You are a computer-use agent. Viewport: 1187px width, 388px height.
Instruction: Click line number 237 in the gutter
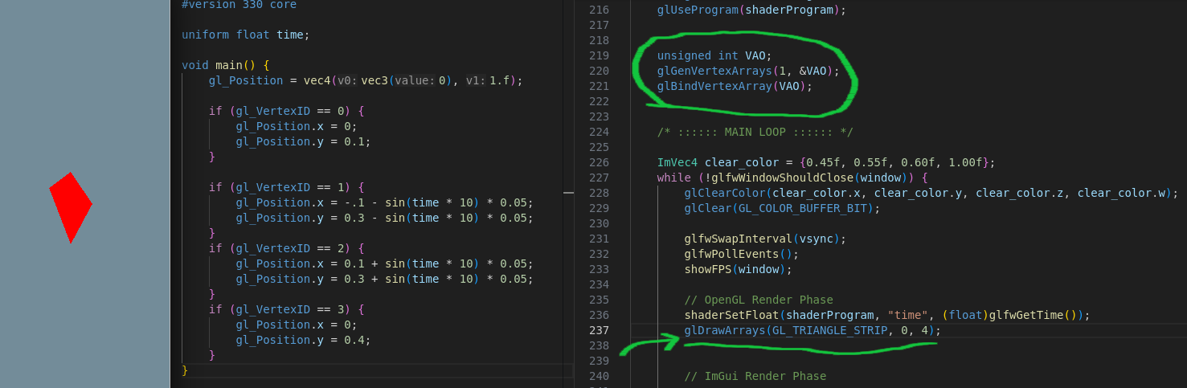coord(599,330)
